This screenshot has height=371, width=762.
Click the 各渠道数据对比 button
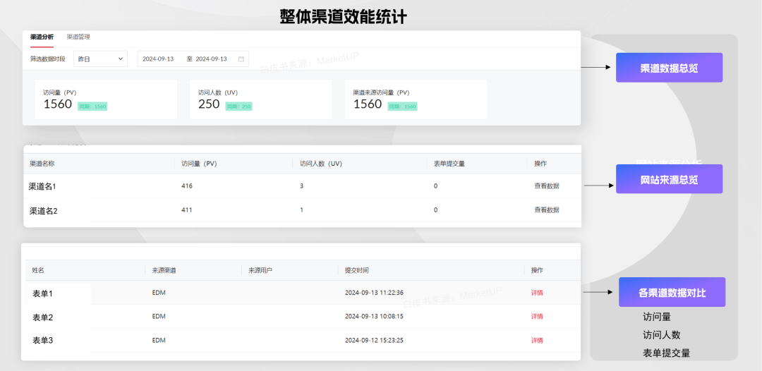point(672,292)
